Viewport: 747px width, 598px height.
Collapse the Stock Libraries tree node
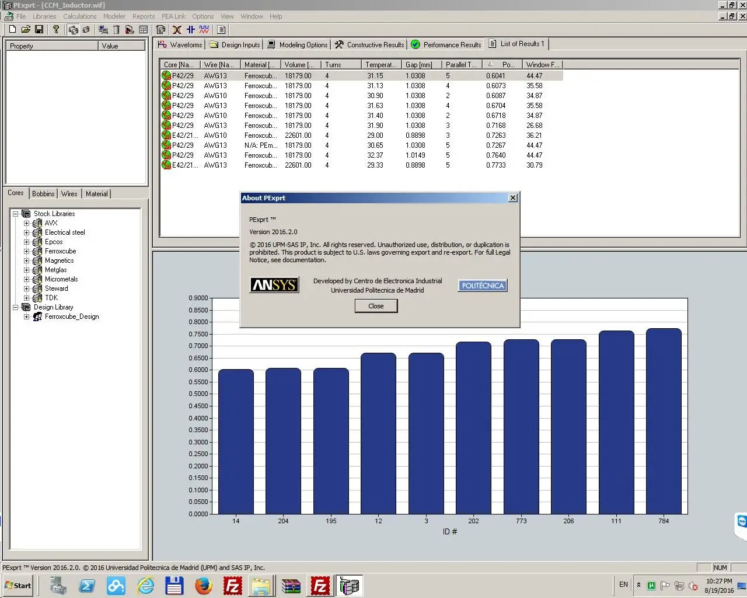click(x=15, y=214)
